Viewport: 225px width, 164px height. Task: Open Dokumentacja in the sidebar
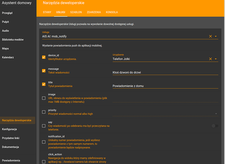point(11,147)
